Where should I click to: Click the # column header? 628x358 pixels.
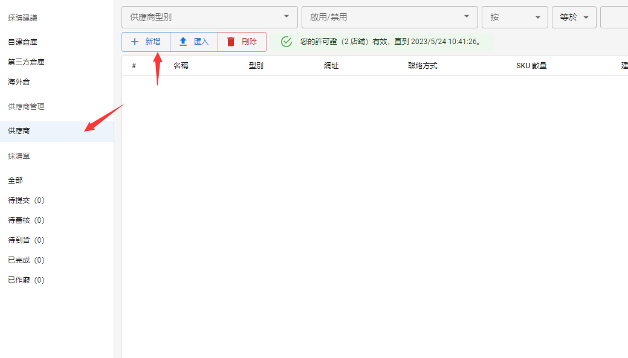point(134,66)
